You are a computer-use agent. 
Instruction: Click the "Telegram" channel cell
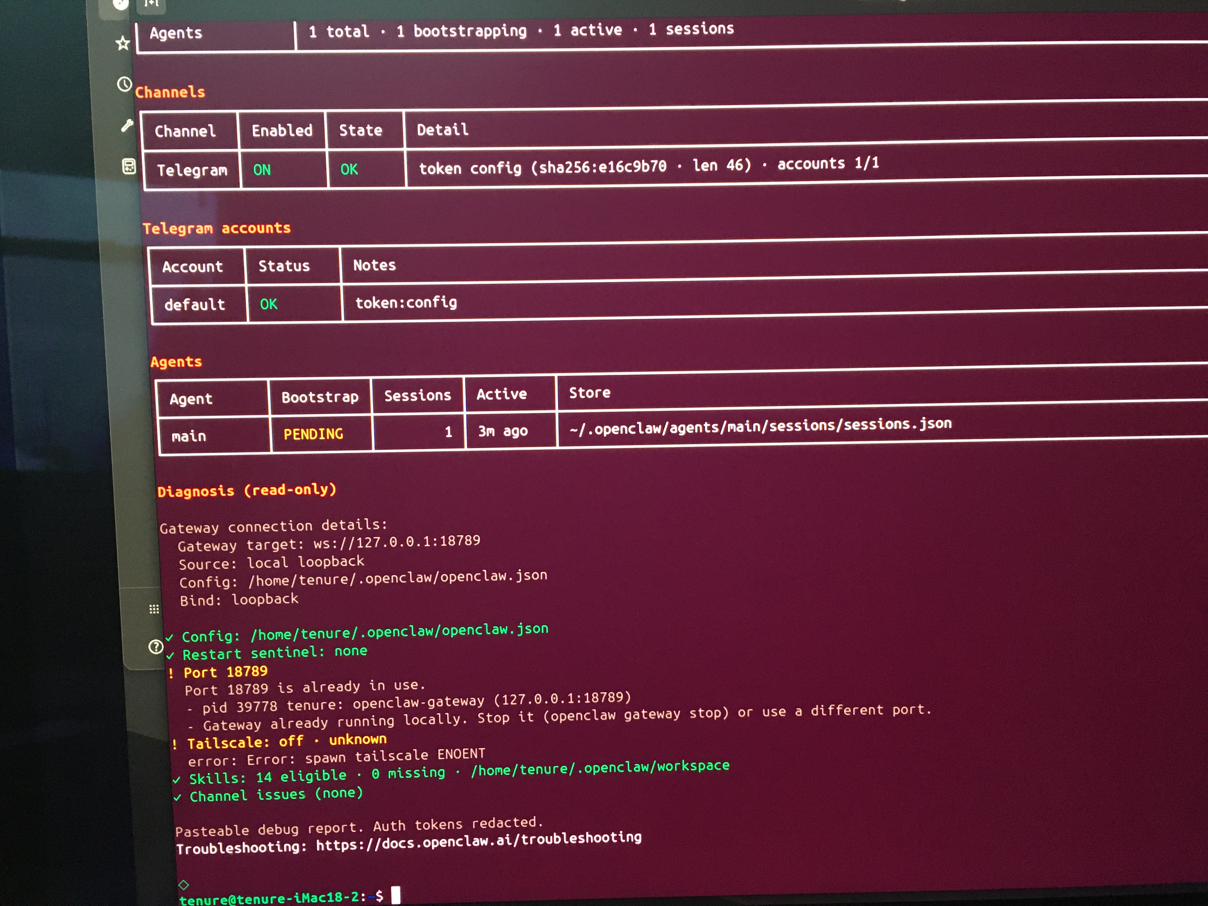tap(192, 170)
